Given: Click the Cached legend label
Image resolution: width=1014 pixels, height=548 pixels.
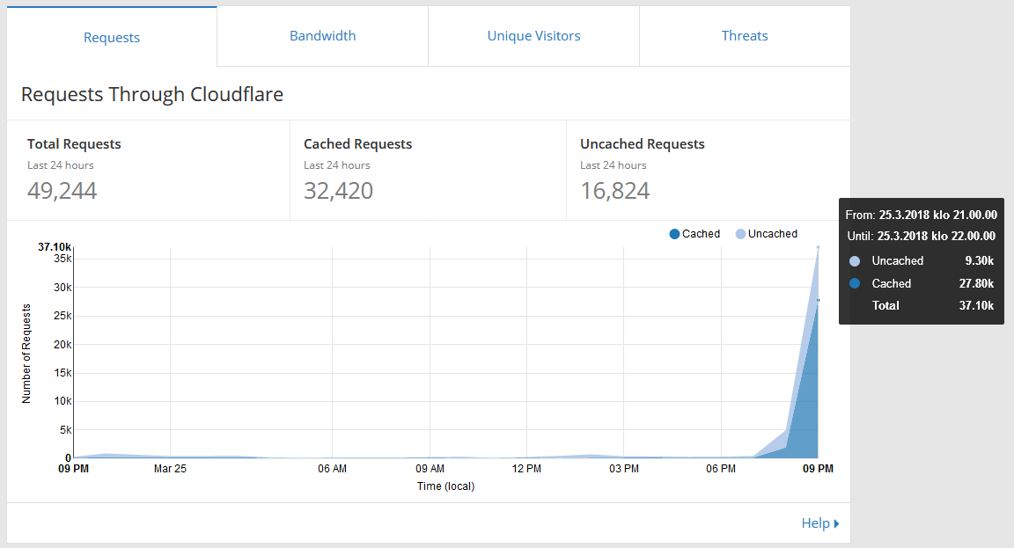Looking at the screenshot, I should pyautogui.click(x=701, y=234).
